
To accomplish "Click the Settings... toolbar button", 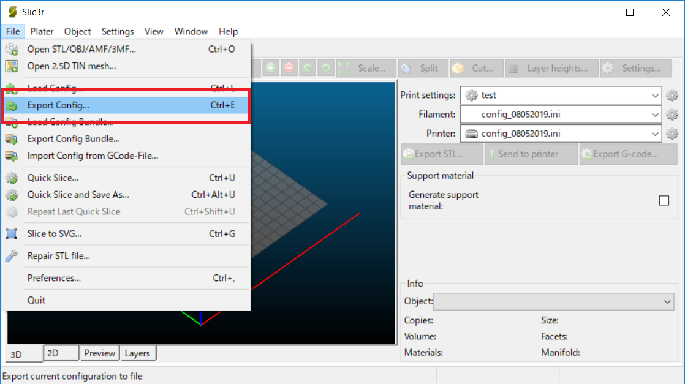I will [635, 68].
